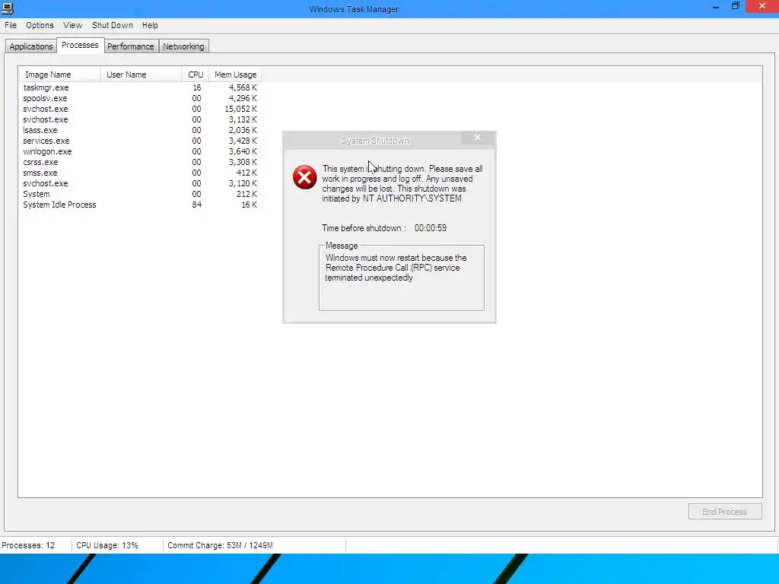779x584 pixels.
Task: Click the 3,640 K memory value
Action: click(243, 151)
